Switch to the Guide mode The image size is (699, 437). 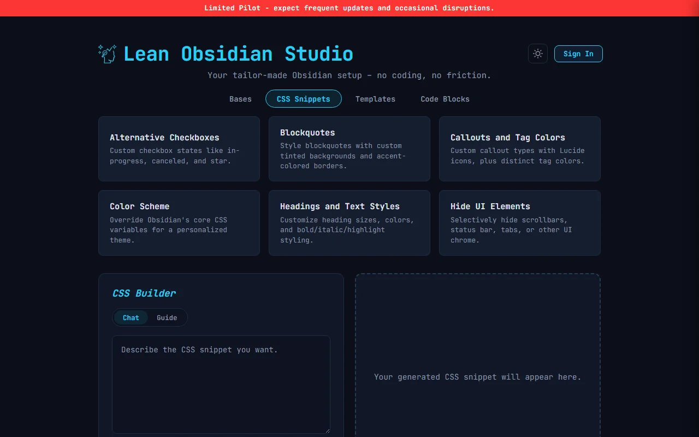(x=167, y=317)
